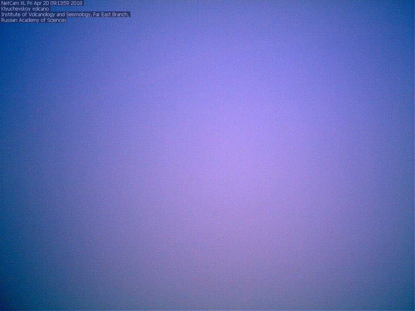Image resolution: width=415 pixels, height=311 pixels.
Task: Select the Klyuchevskoy volcano caption
Action: [25, 9]
